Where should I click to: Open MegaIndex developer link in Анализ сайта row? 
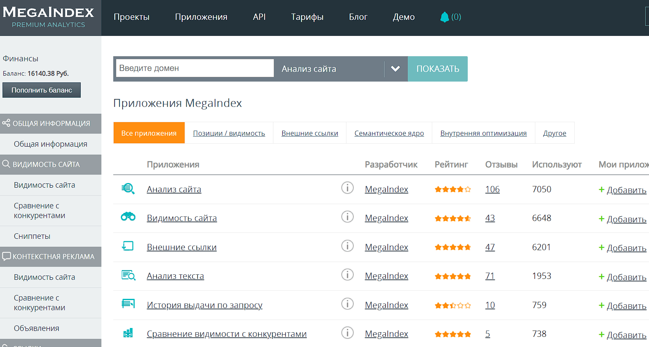(386, 189)
